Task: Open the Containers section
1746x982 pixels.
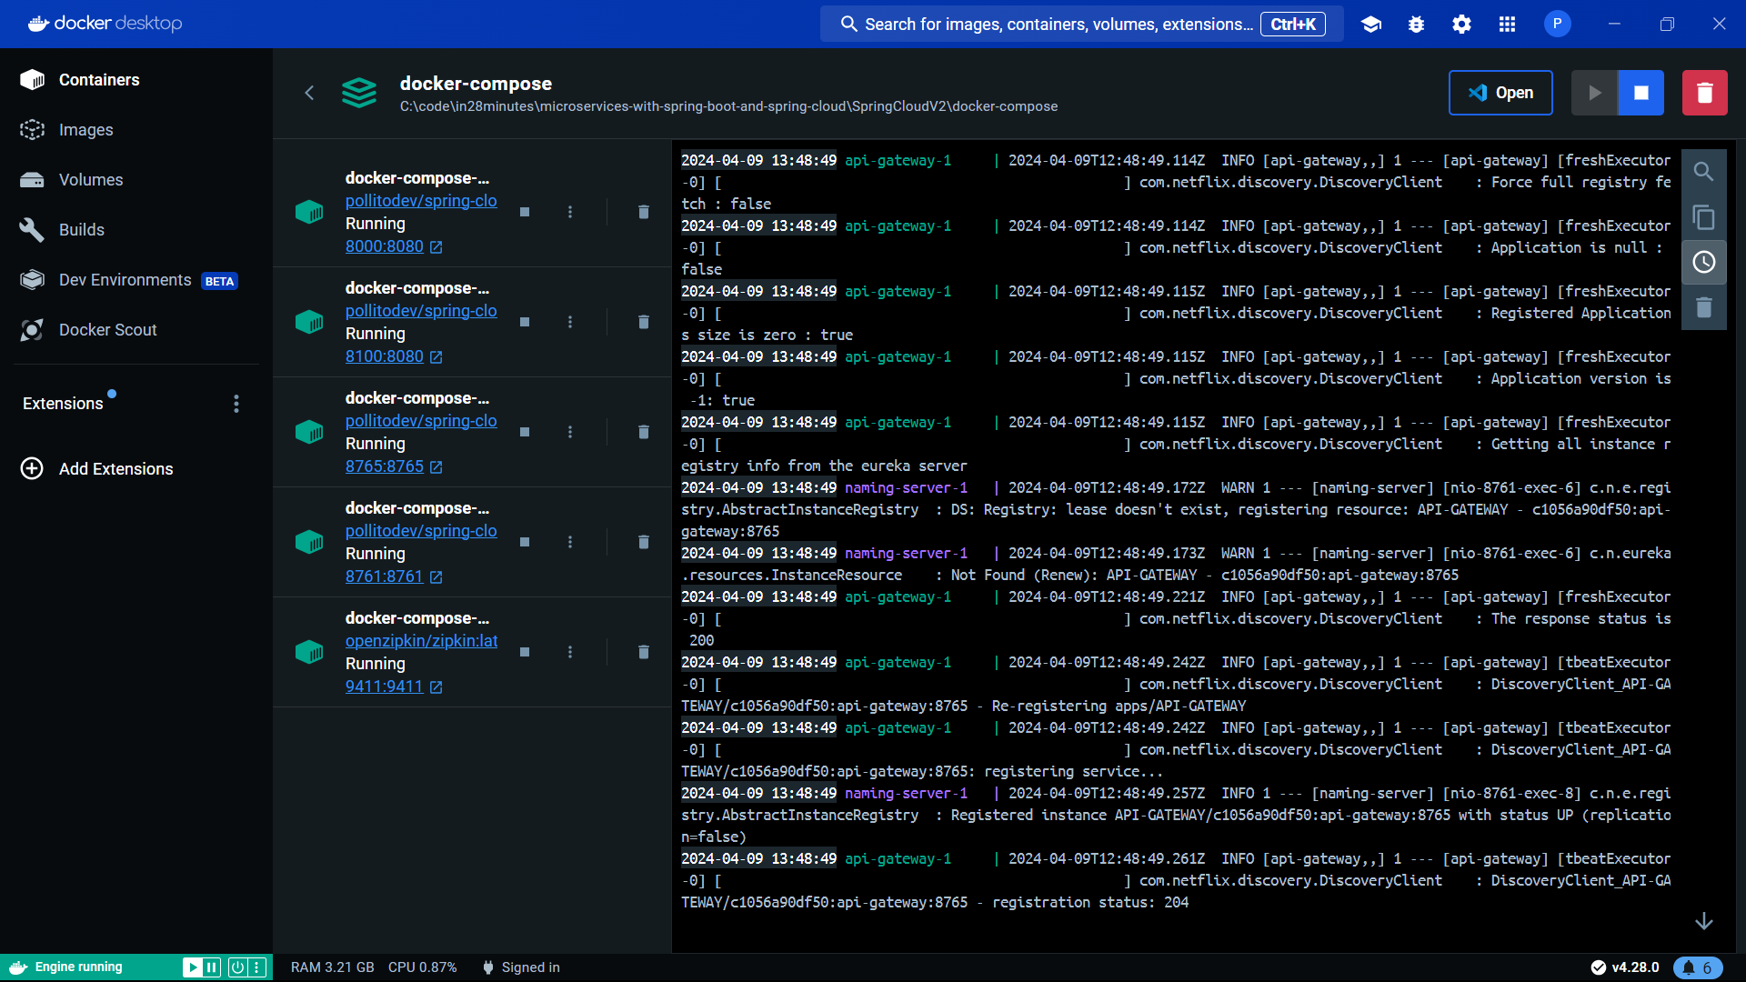Action: pos(98,79)
